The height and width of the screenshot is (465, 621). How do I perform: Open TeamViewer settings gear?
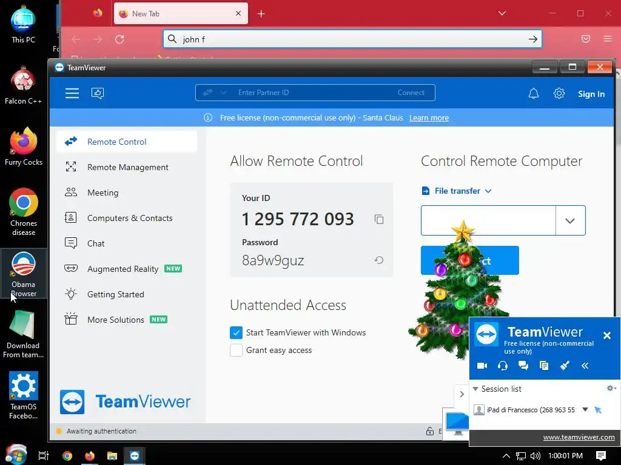559,94
